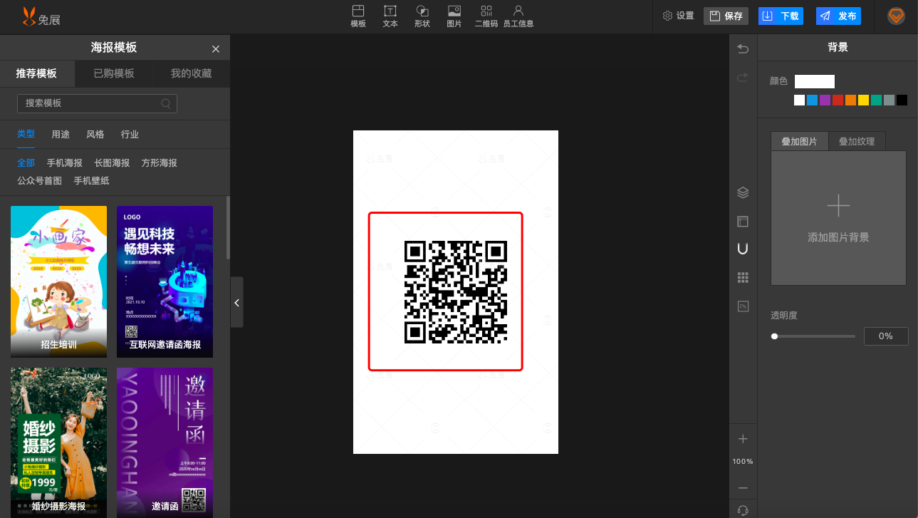
Task: Click the template list scrollbar
Action: 228,228
